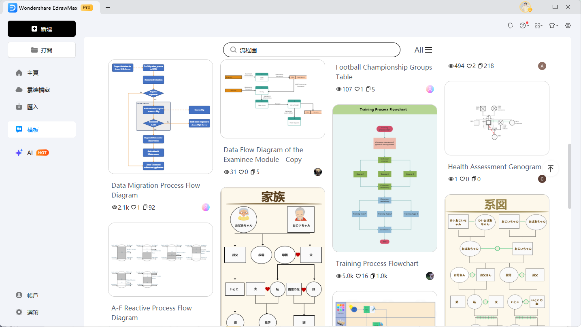Open a new tab with plus icon
581x327 pixels.
[x=108, y=7]
